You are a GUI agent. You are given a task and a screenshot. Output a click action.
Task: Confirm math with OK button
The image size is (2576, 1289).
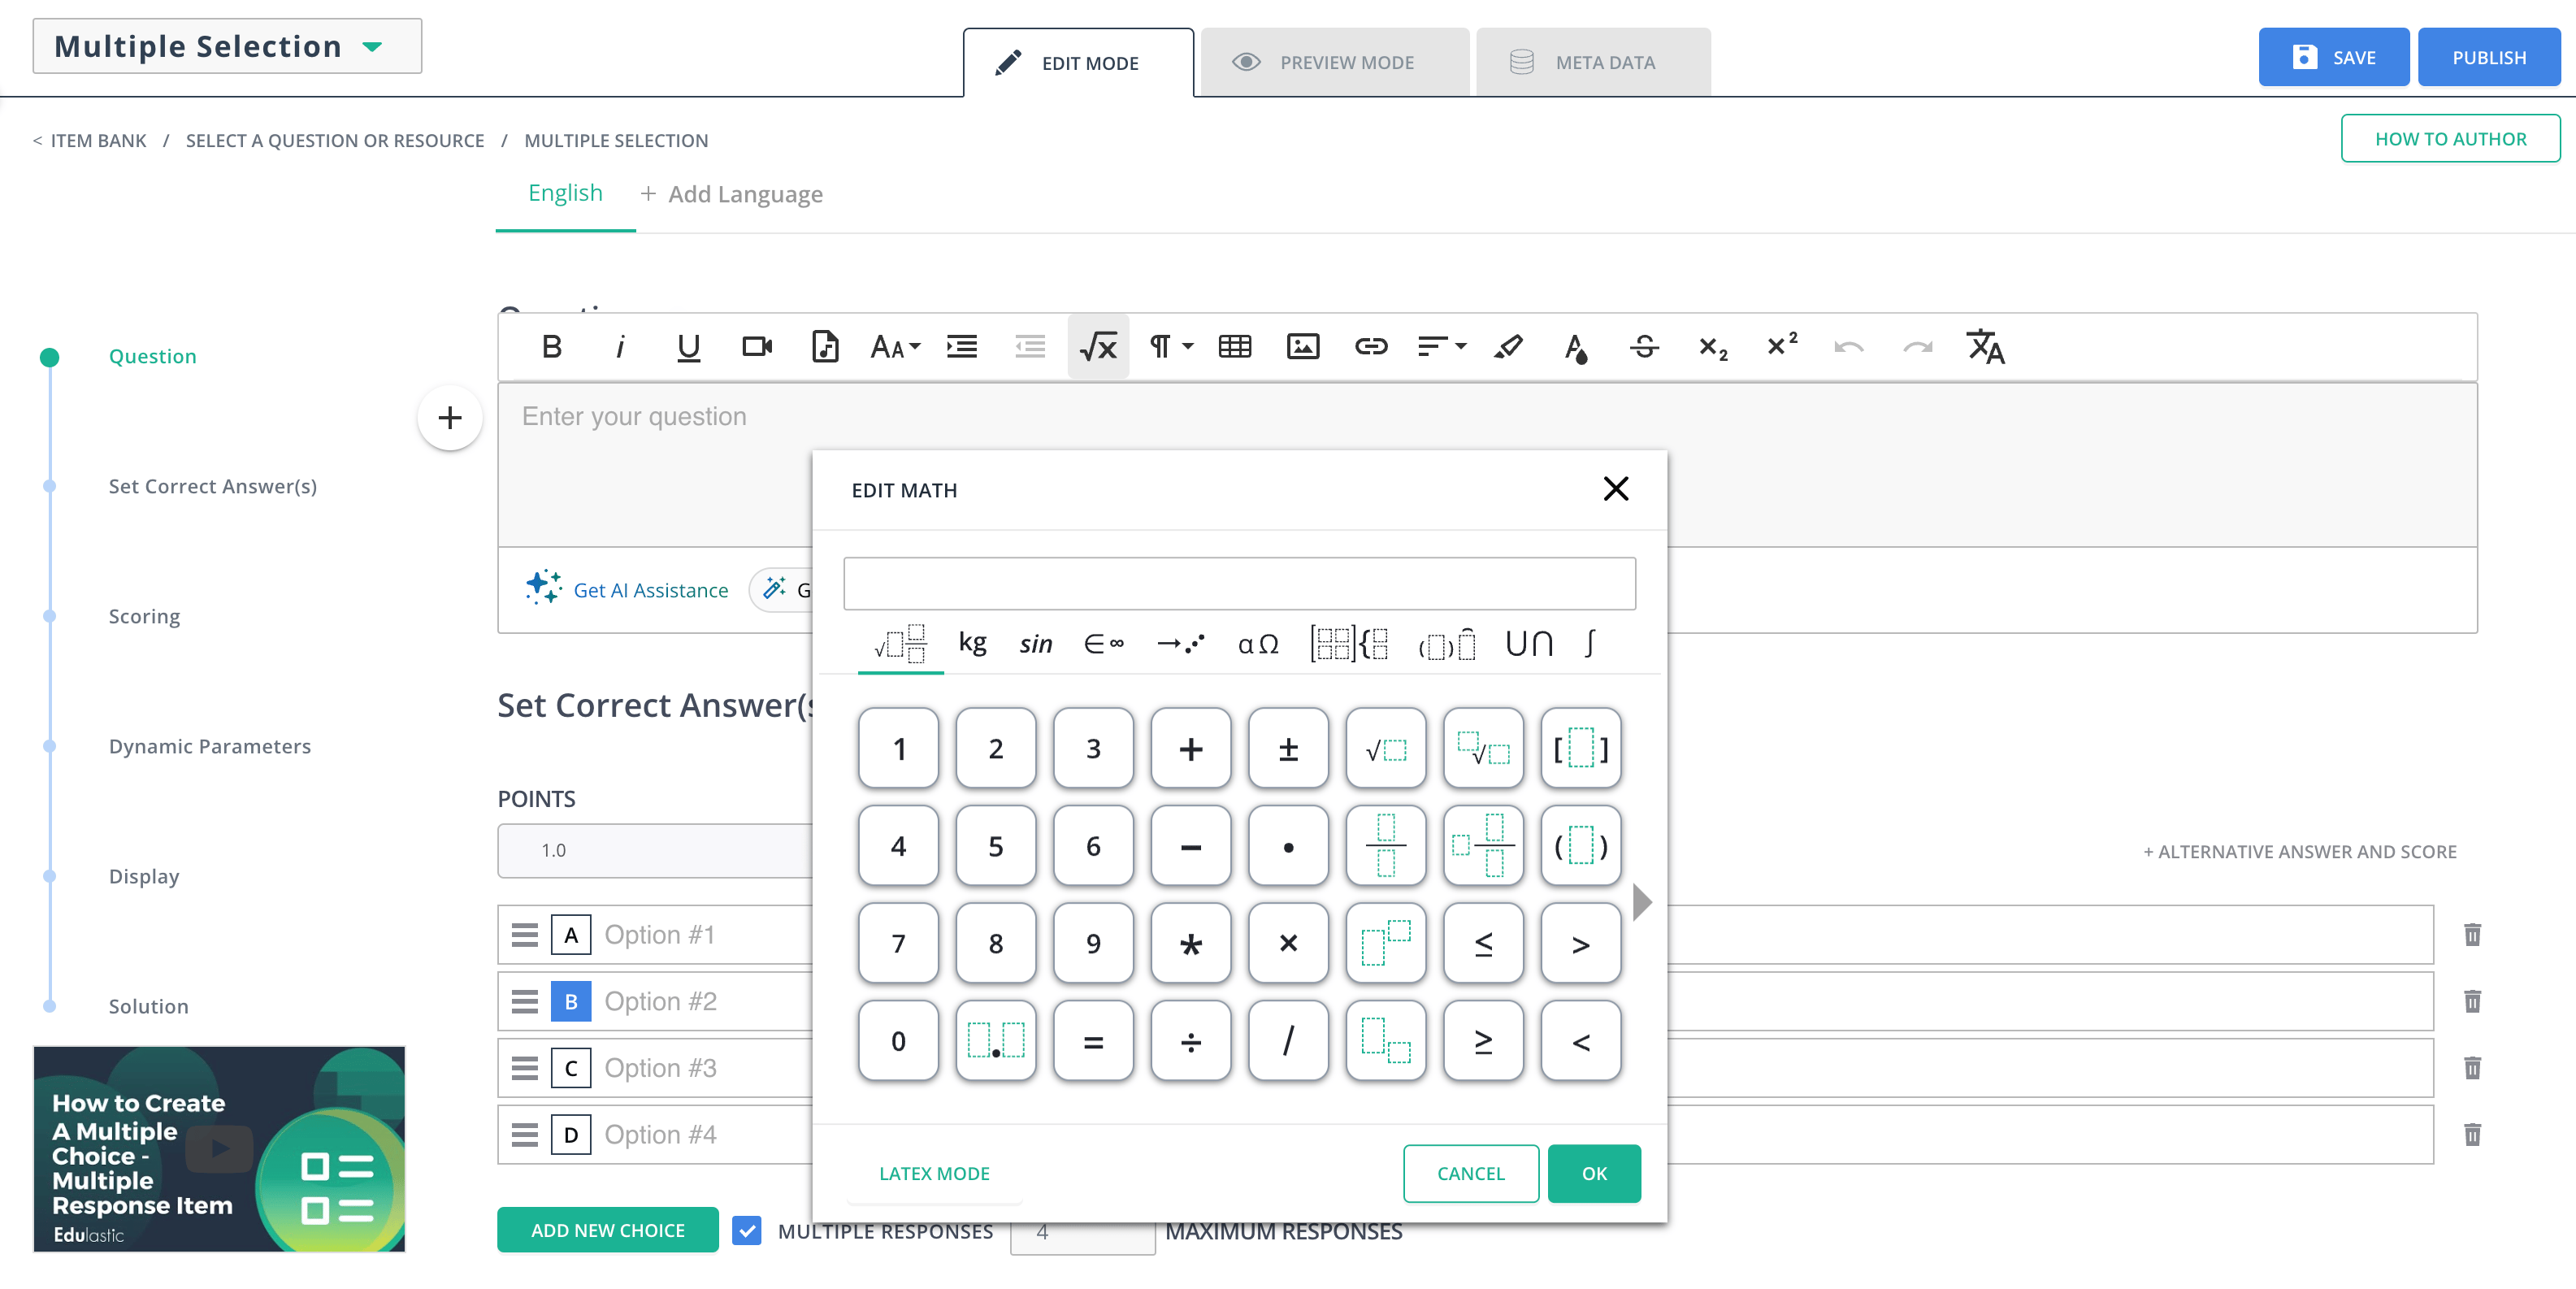(1594, 1173)
